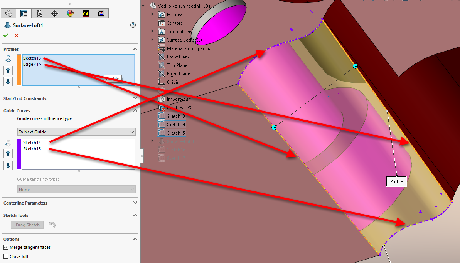The width and height of the screenshot is (460, 263).
Task: Open help for the Surface-Loft feature
Action: pyautogui.click(x=133, y=25)
